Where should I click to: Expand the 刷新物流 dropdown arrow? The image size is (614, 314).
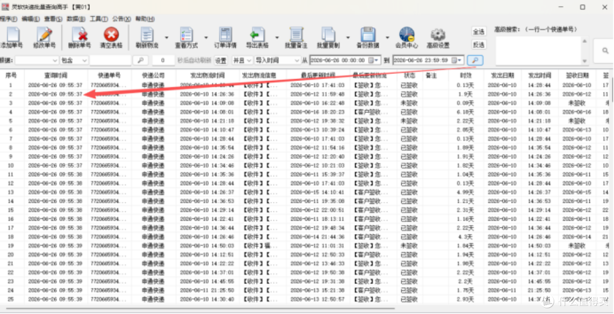167,38
